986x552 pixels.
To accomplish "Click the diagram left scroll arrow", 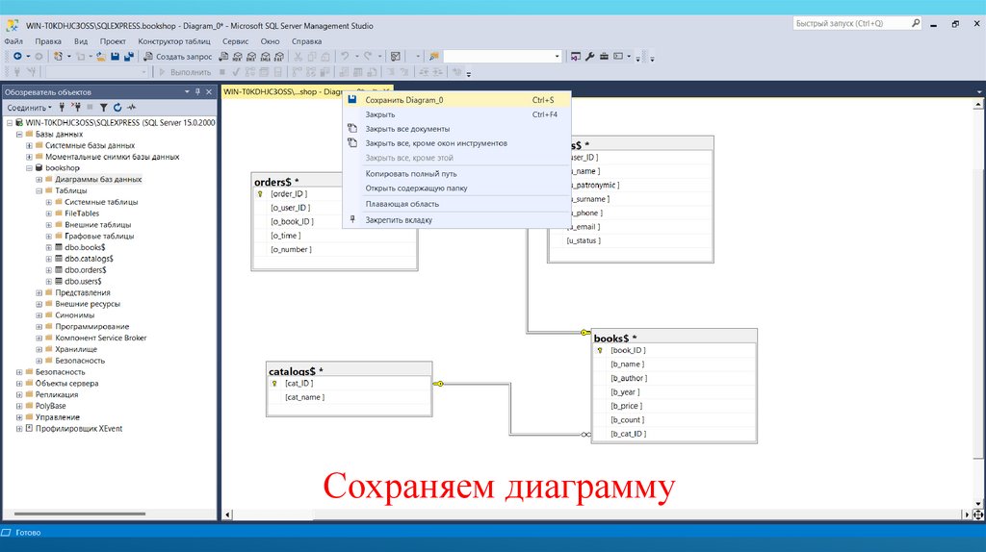I will click(227, 514).
